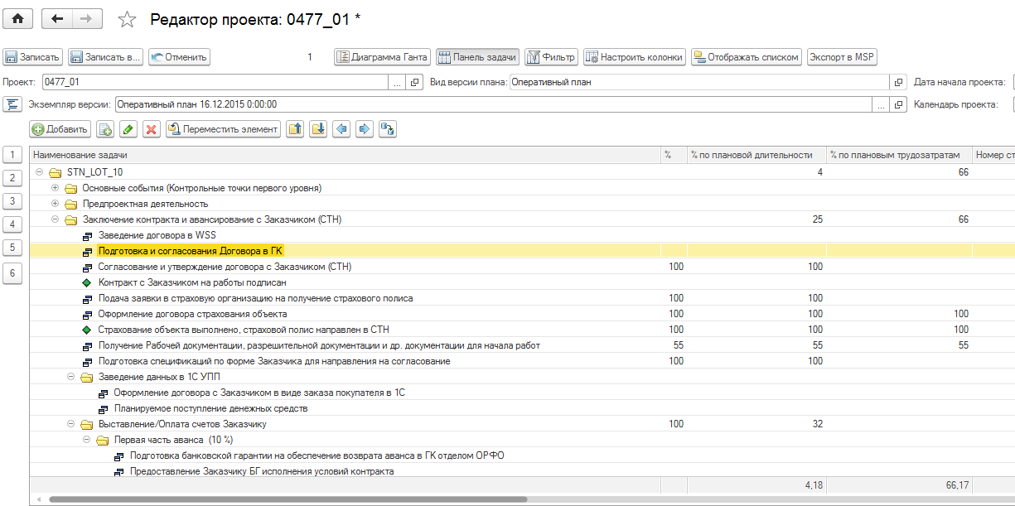Click the % по плановым трудозатратам header
Viewport: 1015px width, 506px height.
click(899, 155)
